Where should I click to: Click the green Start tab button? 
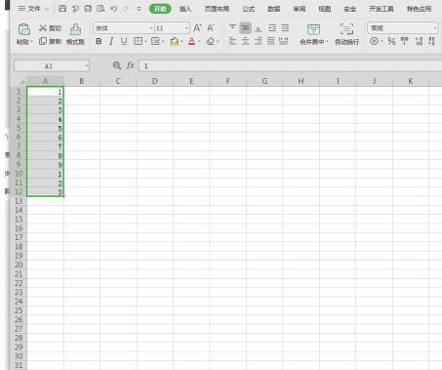point(160,9)
